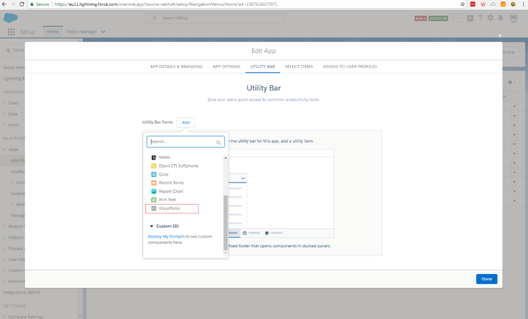528x319 pixels.
Task: Follow the Deploy My Domain link
Action: point(166,236)
